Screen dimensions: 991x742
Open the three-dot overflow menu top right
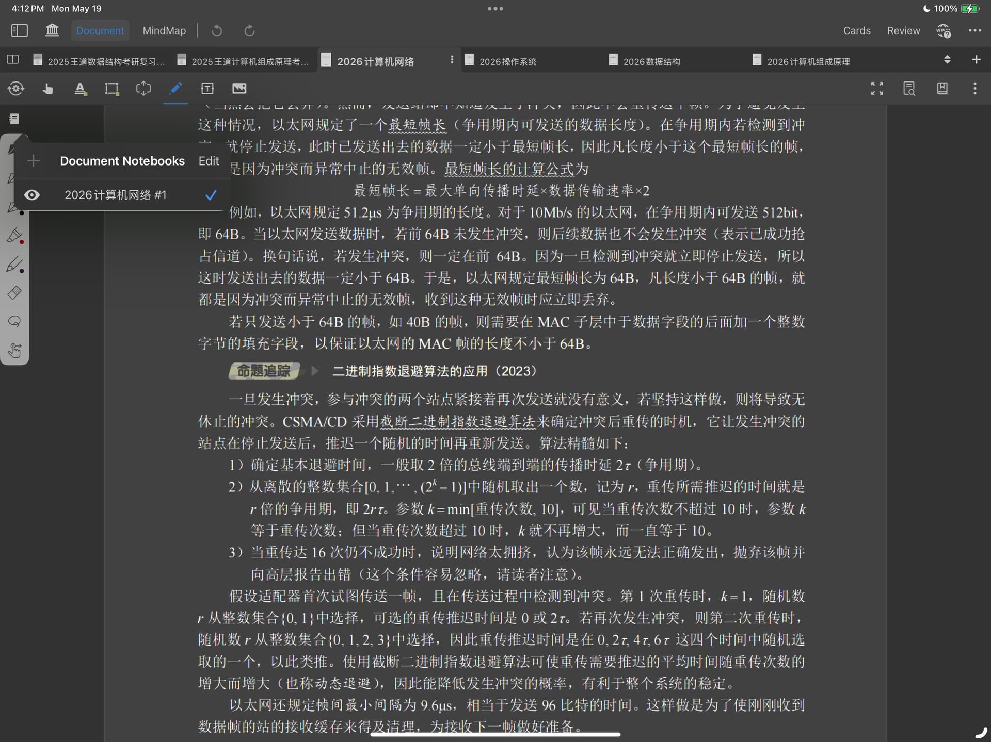[x=974, y=30]
